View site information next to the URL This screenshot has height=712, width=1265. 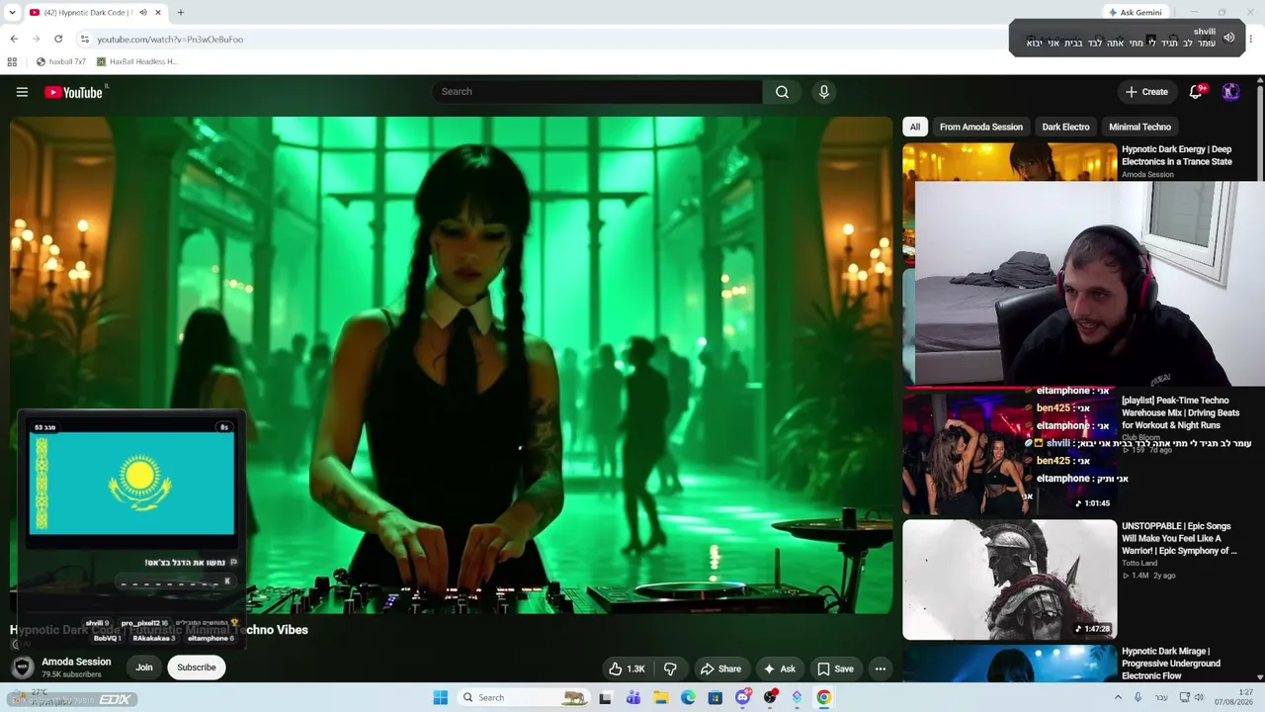tap(85, 39)
